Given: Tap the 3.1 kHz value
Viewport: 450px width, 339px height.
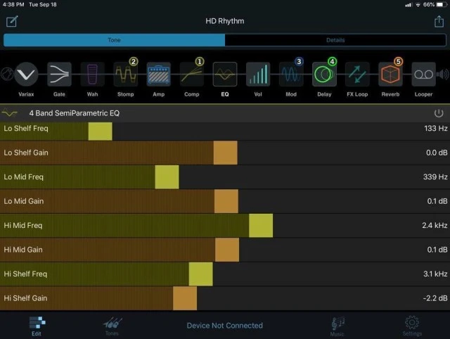Looking at the screenshot, I should pyautogui.click(x=435, y=274).
